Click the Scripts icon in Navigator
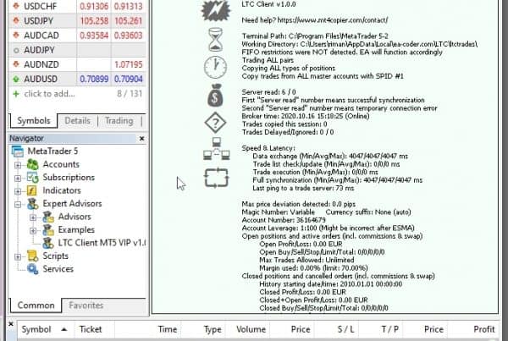Screen dimensions: 508x341 (x=32, y=256)
